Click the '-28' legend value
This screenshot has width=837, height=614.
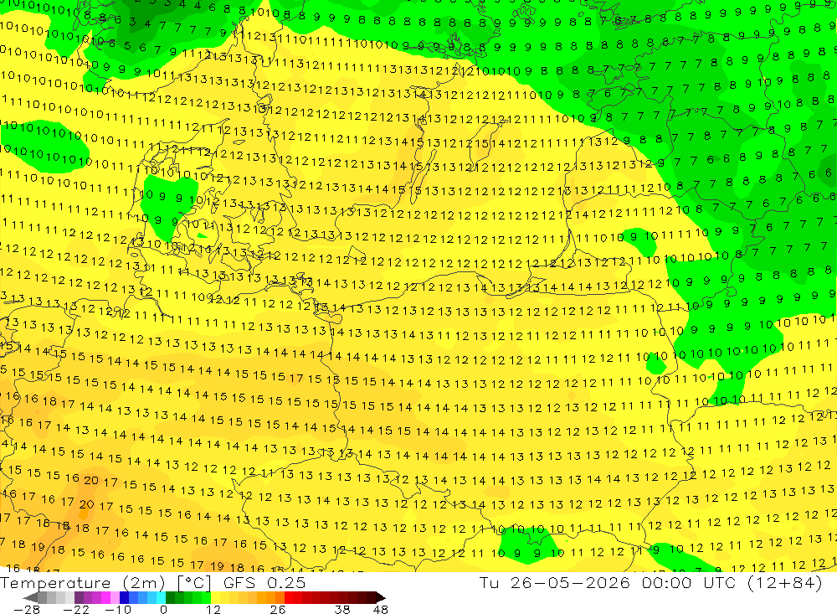(26, 609)
